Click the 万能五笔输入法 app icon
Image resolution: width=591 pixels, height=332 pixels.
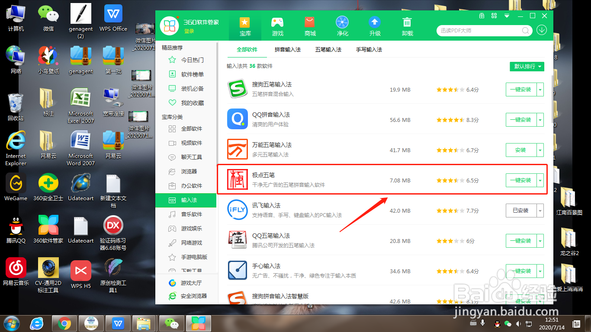pyautogui.click(x=237, y=150)
